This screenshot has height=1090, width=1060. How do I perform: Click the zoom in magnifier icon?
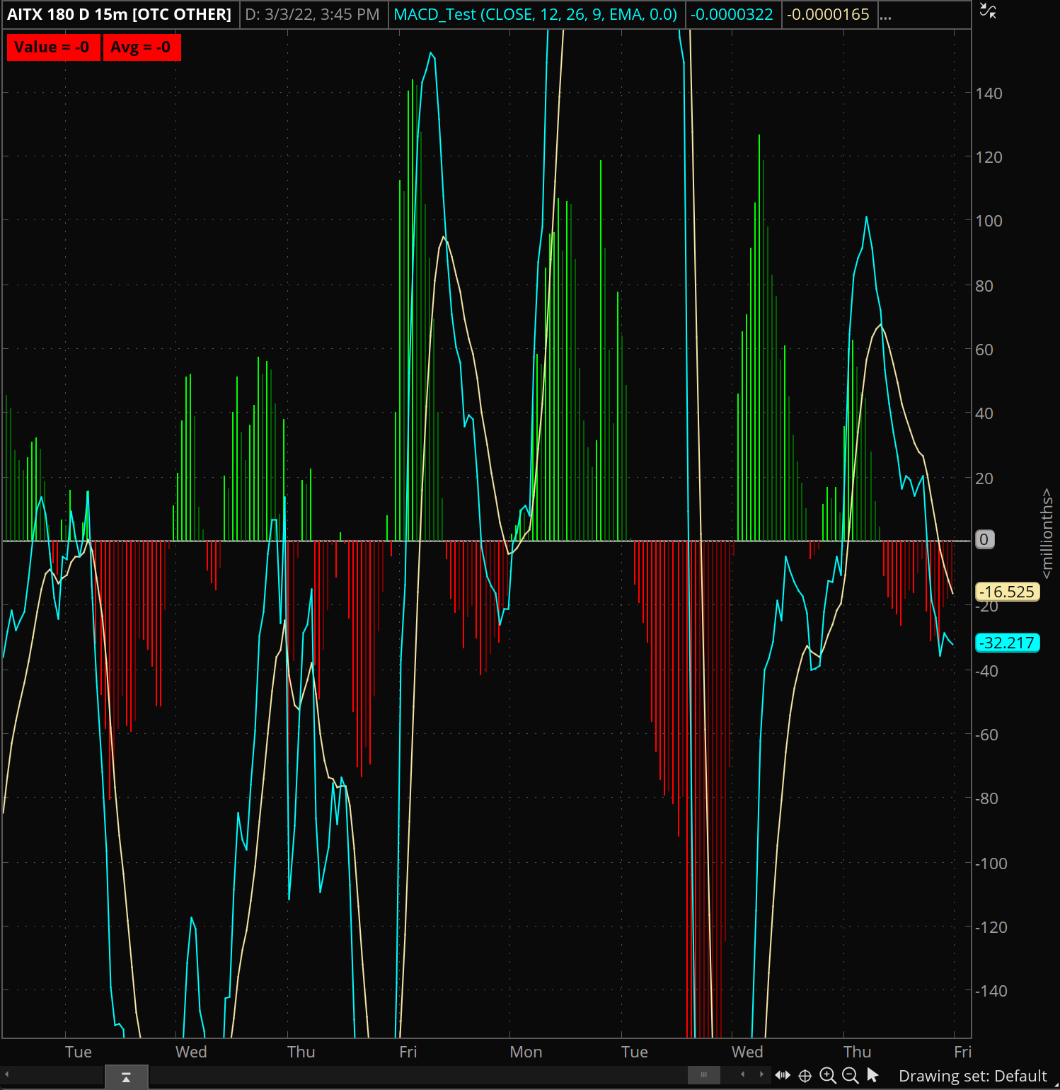coord(828,1076)
